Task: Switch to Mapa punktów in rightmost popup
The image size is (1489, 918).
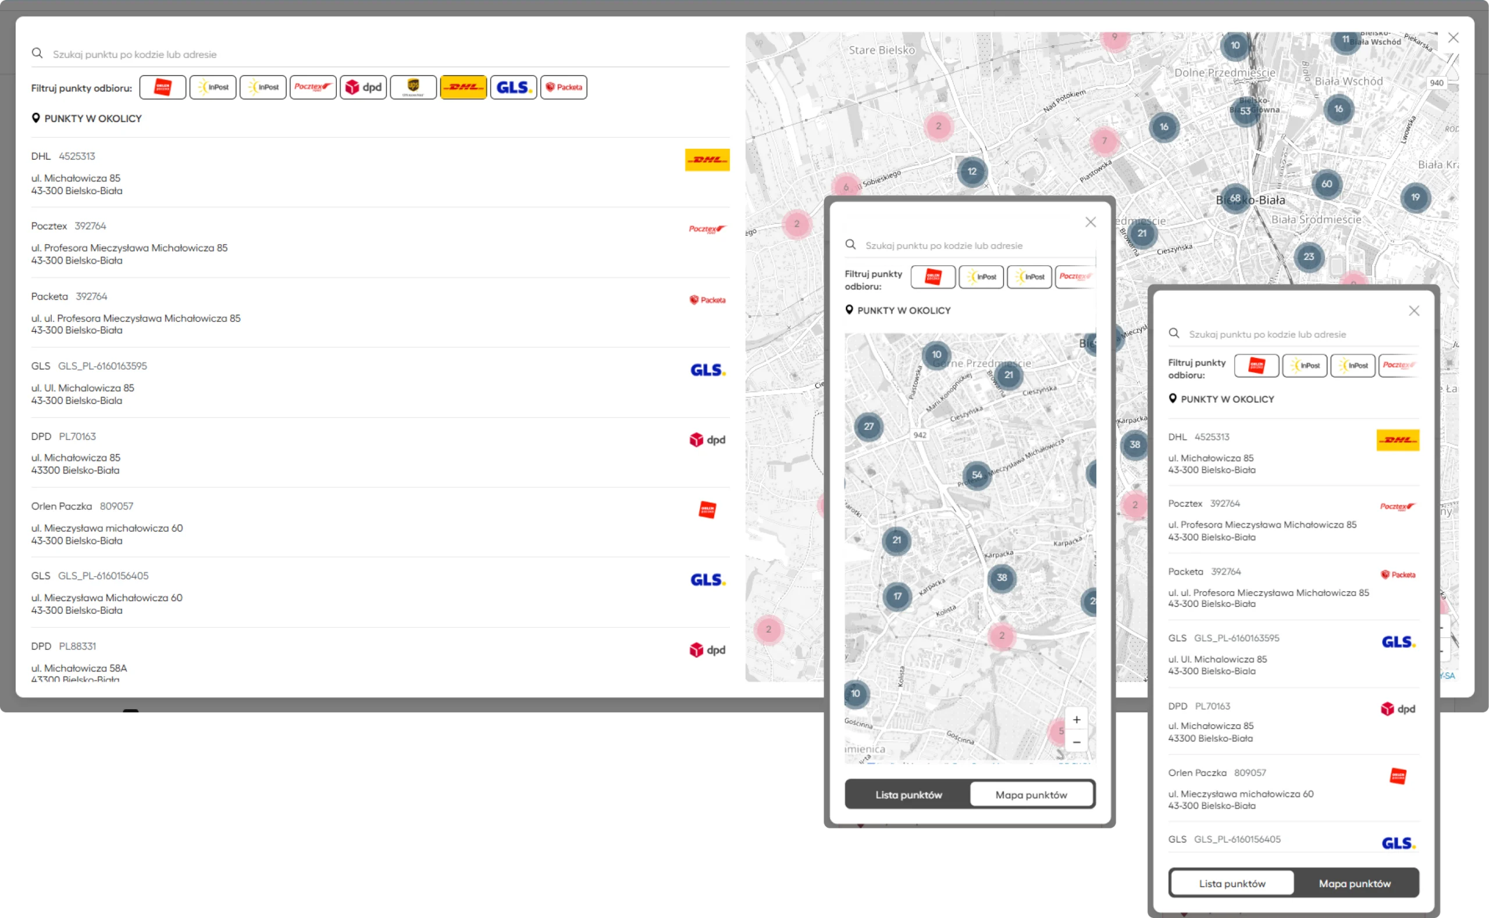Action: point(1355,883)
